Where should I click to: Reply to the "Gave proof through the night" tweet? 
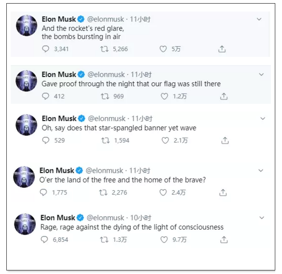[x=46, y=96]
